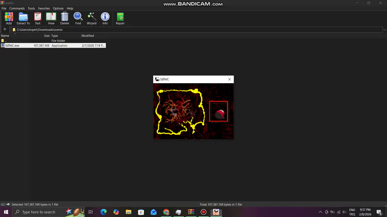Click the drive icon in status bar
Viewport: 387px width, 217px height.
tap(3, 205)
